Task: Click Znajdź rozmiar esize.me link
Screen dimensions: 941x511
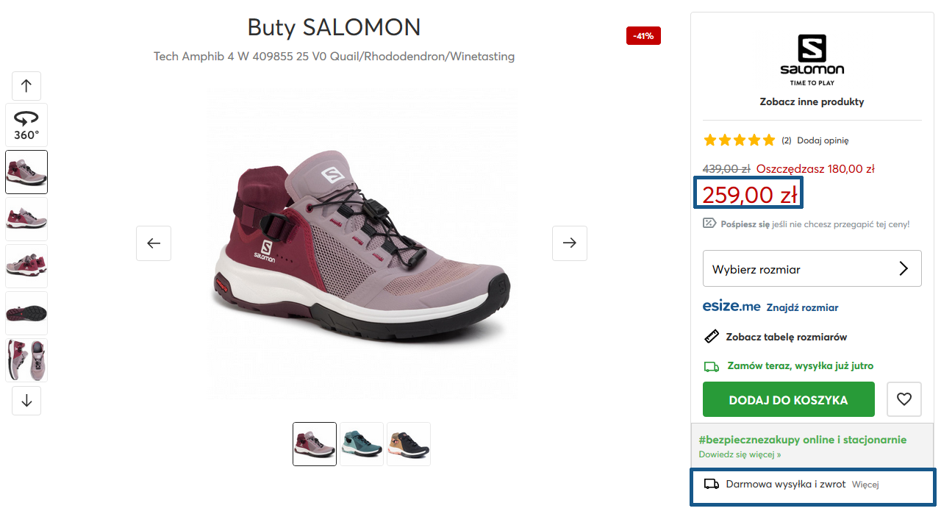Action: click(x=802, y=307)
